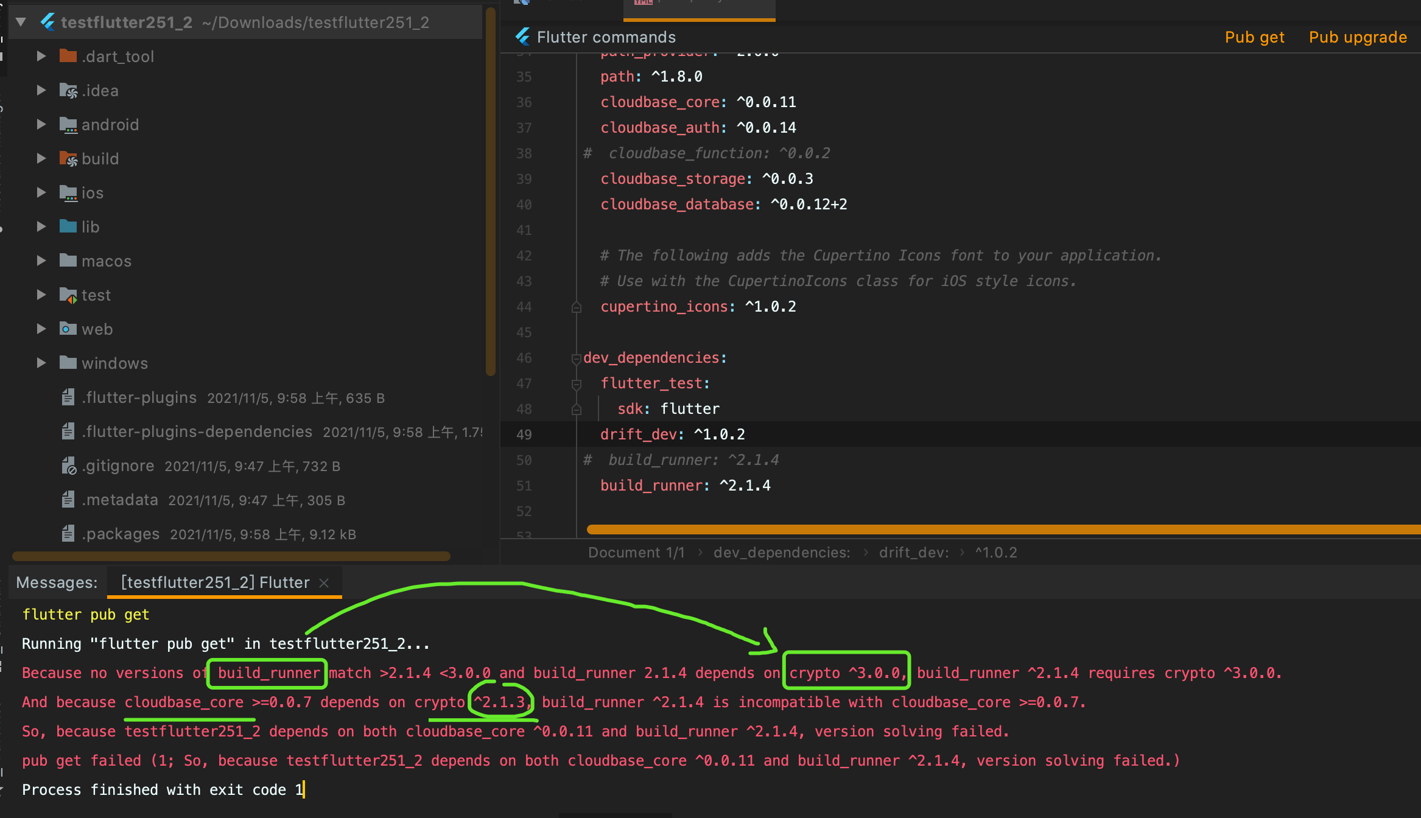Viewport: 1421px width, 818px height.
Task: Click the Flutter logo in Flutter commands panel
Action: [x=522, y=37]
